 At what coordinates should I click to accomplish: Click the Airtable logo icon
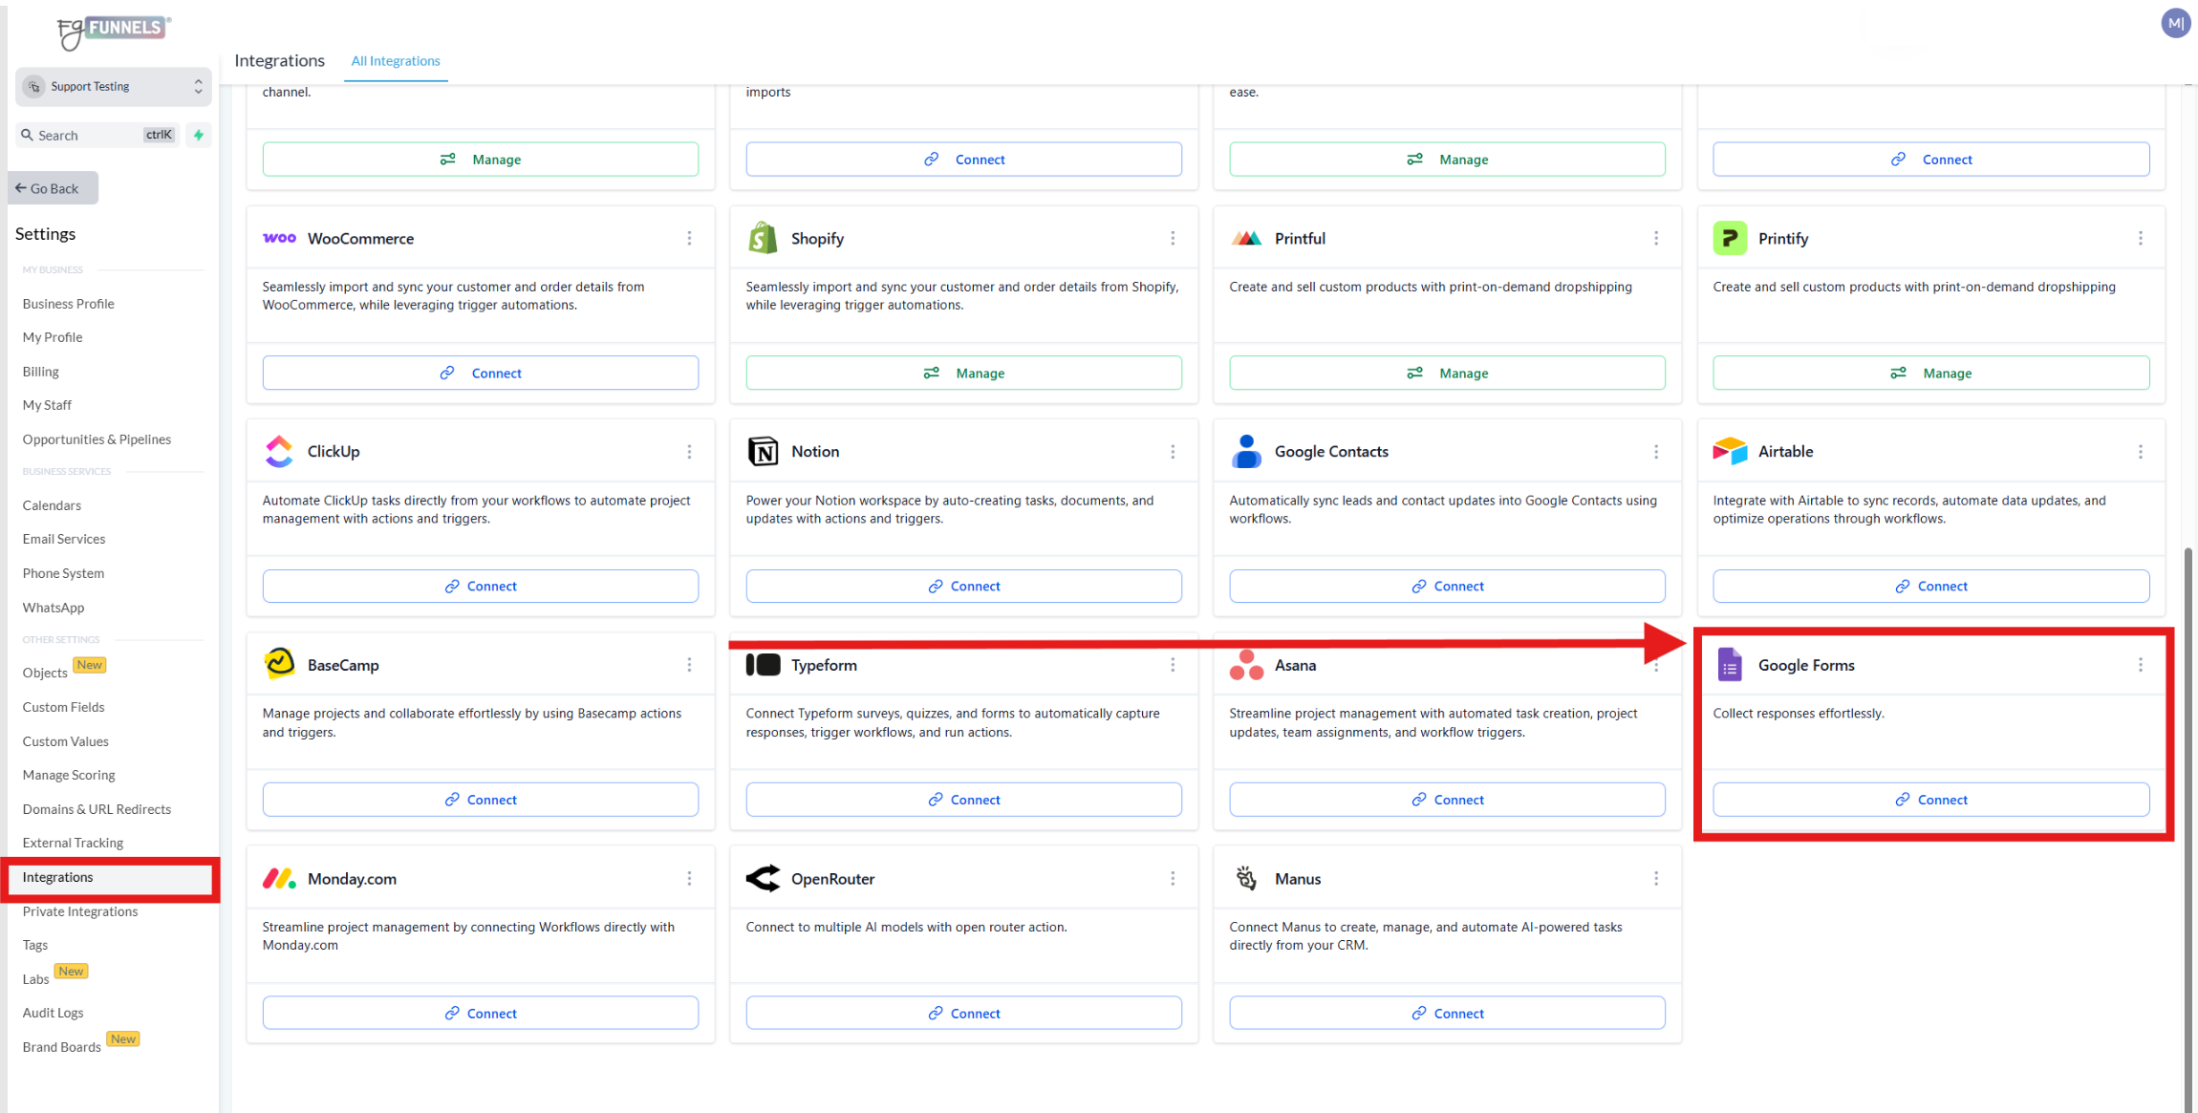coord(1729,451)
